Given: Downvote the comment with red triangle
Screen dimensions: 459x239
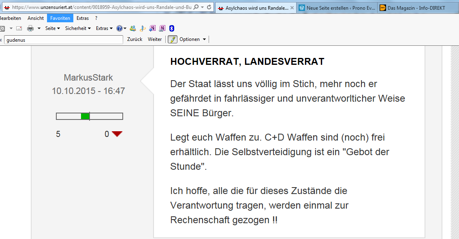Looking at the screenshot, I should tap(117, 134).
